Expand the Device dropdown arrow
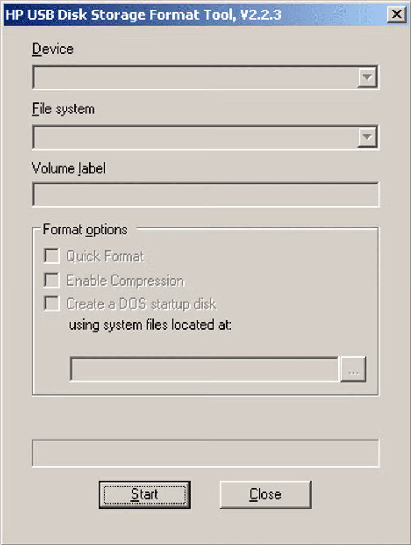This screenshot has width=411, height=545. [368, 77]
